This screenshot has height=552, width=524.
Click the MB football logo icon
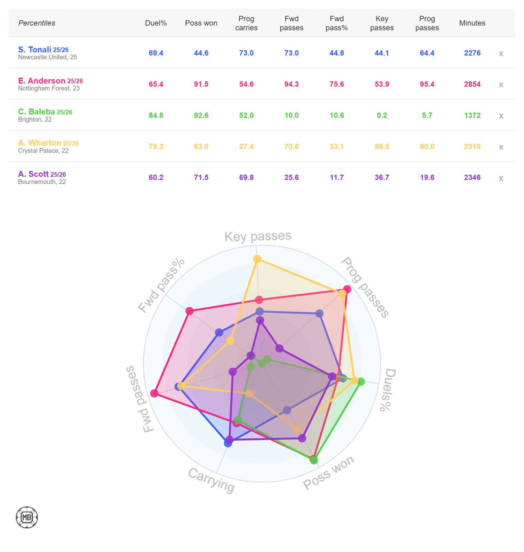pyautogui.click(x=27, y=517)
